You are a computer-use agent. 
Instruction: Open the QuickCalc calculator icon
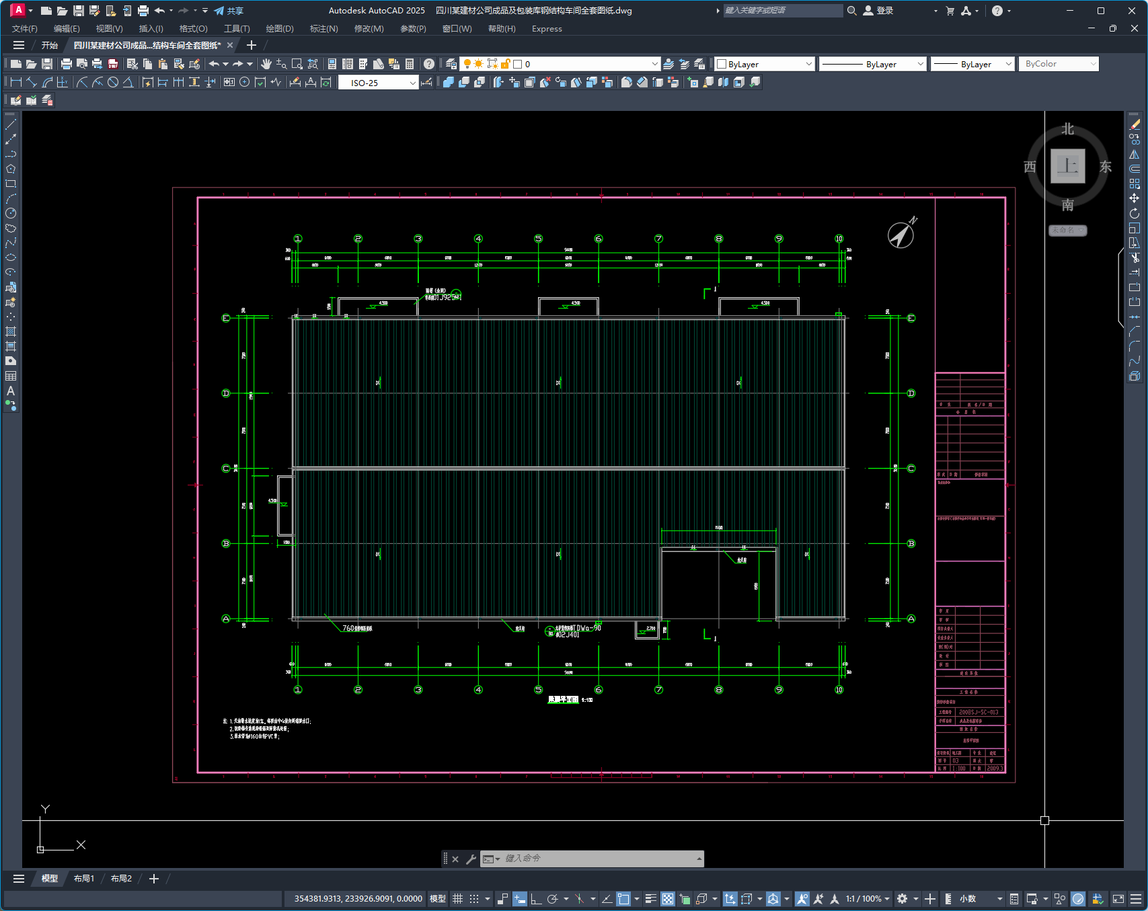(x=410, y=64)
